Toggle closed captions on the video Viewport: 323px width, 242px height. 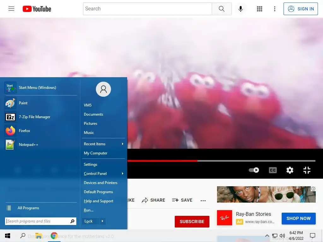273,170
